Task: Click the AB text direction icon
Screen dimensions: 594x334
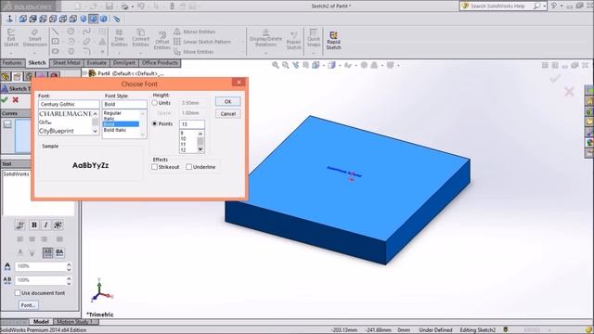Action: pyautogui.click(x=47, y=252)
